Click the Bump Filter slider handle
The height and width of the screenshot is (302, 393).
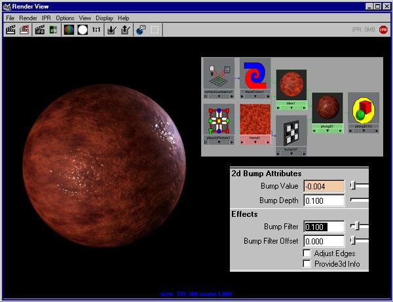click(357, 226)
